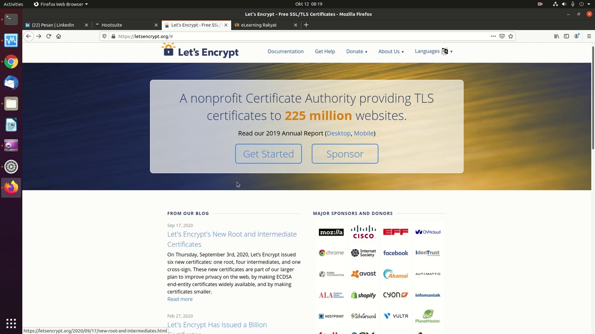The height and width of the screenshot is (334, 595).
Task: Switch to the LinkedIn Pesan tab
Action: 57,25
